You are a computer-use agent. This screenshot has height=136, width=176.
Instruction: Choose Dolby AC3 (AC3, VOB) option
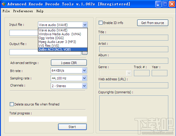(x=63, y=49)
